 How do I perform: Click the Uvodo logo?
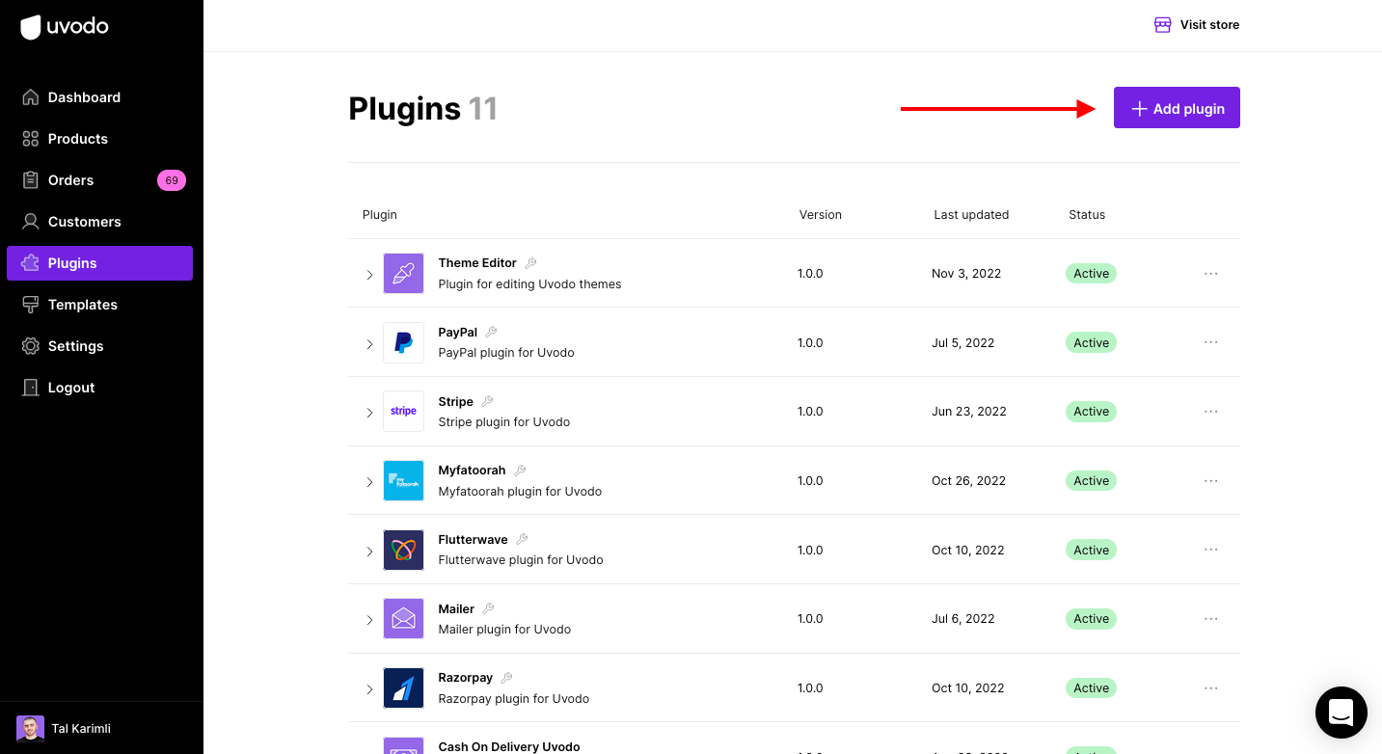[65, 27]
